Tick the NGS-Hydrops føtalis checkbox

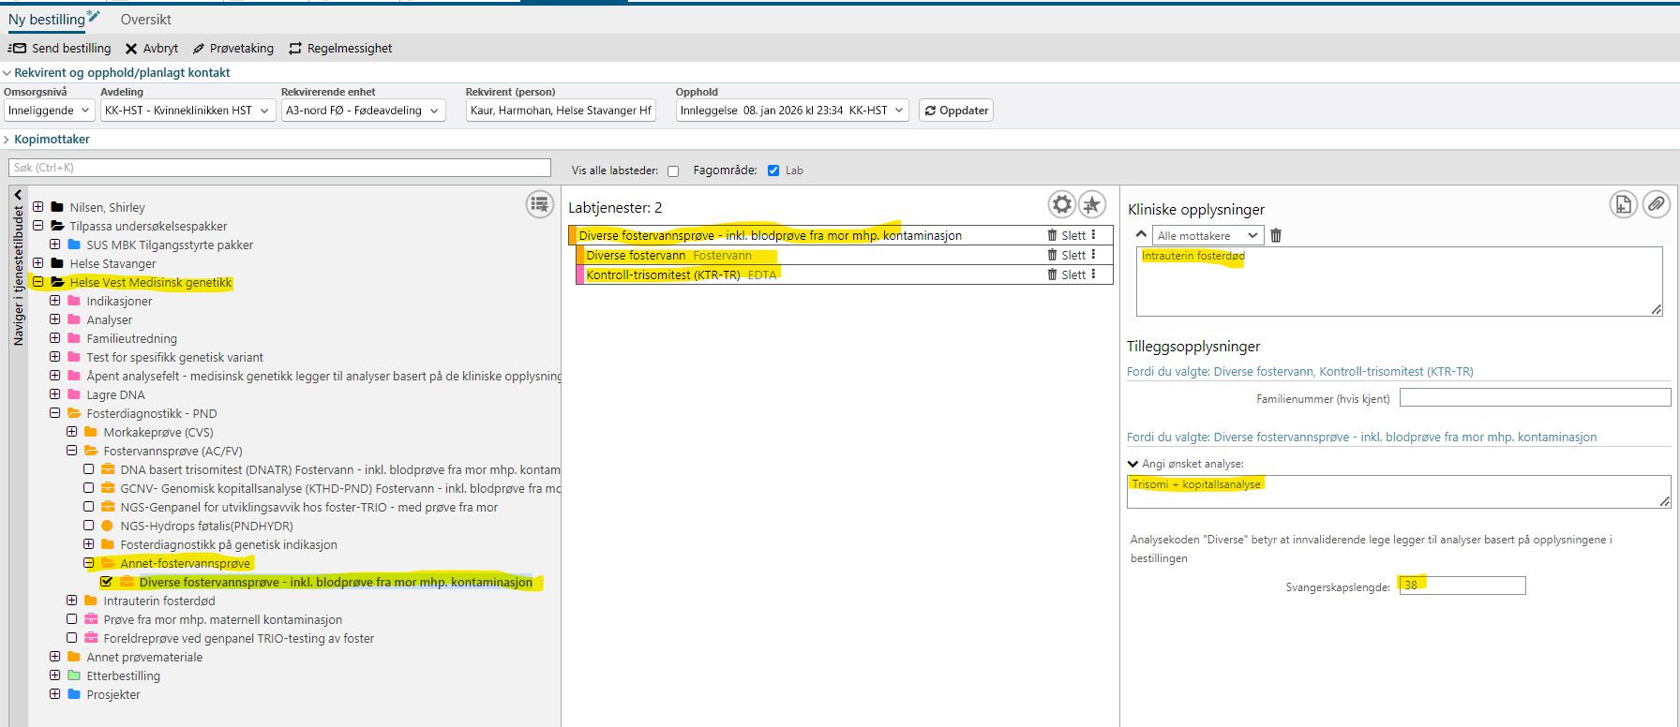[x=89, y=527]
